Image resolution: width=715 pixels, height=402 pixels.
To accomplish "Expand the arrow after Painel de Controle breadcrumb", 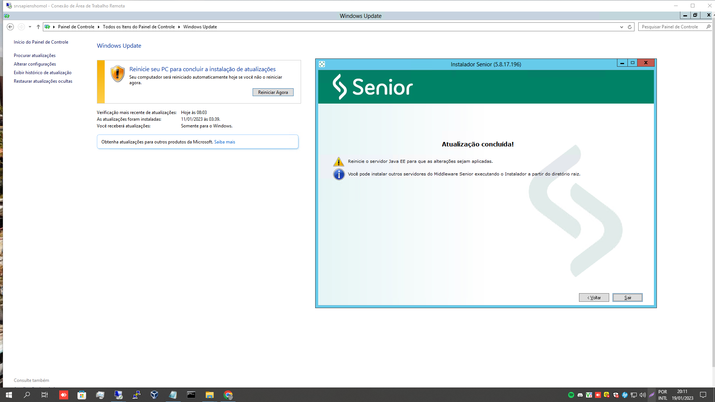I will [98, 27].
